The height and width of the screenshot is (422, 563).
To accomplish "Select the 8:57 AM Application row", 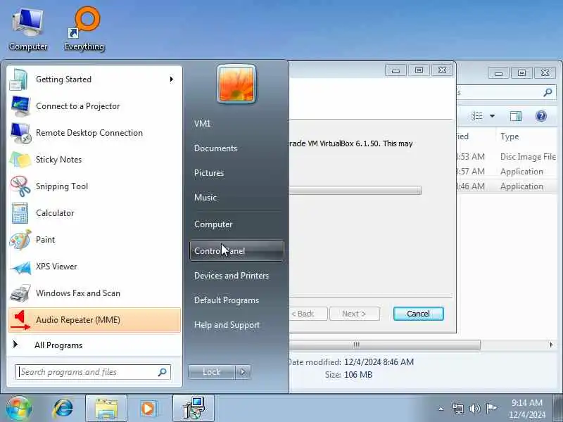I will coord(507,172).
